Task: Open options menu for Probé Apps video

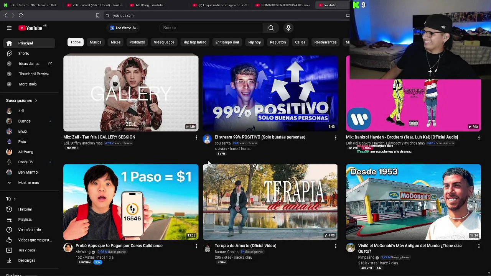Action: [x=196, y=246]
